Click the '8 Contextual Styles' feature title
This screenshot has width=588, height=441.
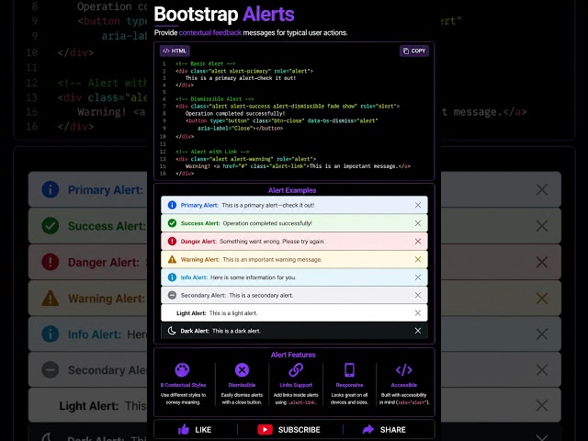click(183, 385)
